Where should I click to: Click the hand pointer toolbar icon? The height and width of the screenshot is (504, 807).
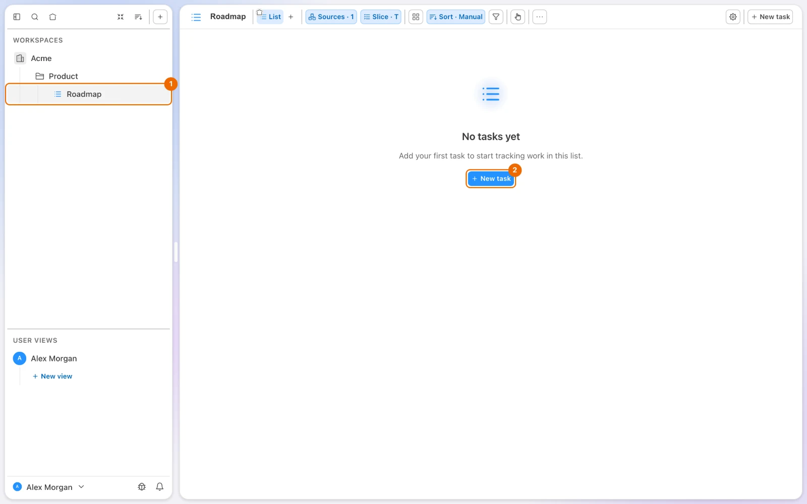(x=518, y=17)
